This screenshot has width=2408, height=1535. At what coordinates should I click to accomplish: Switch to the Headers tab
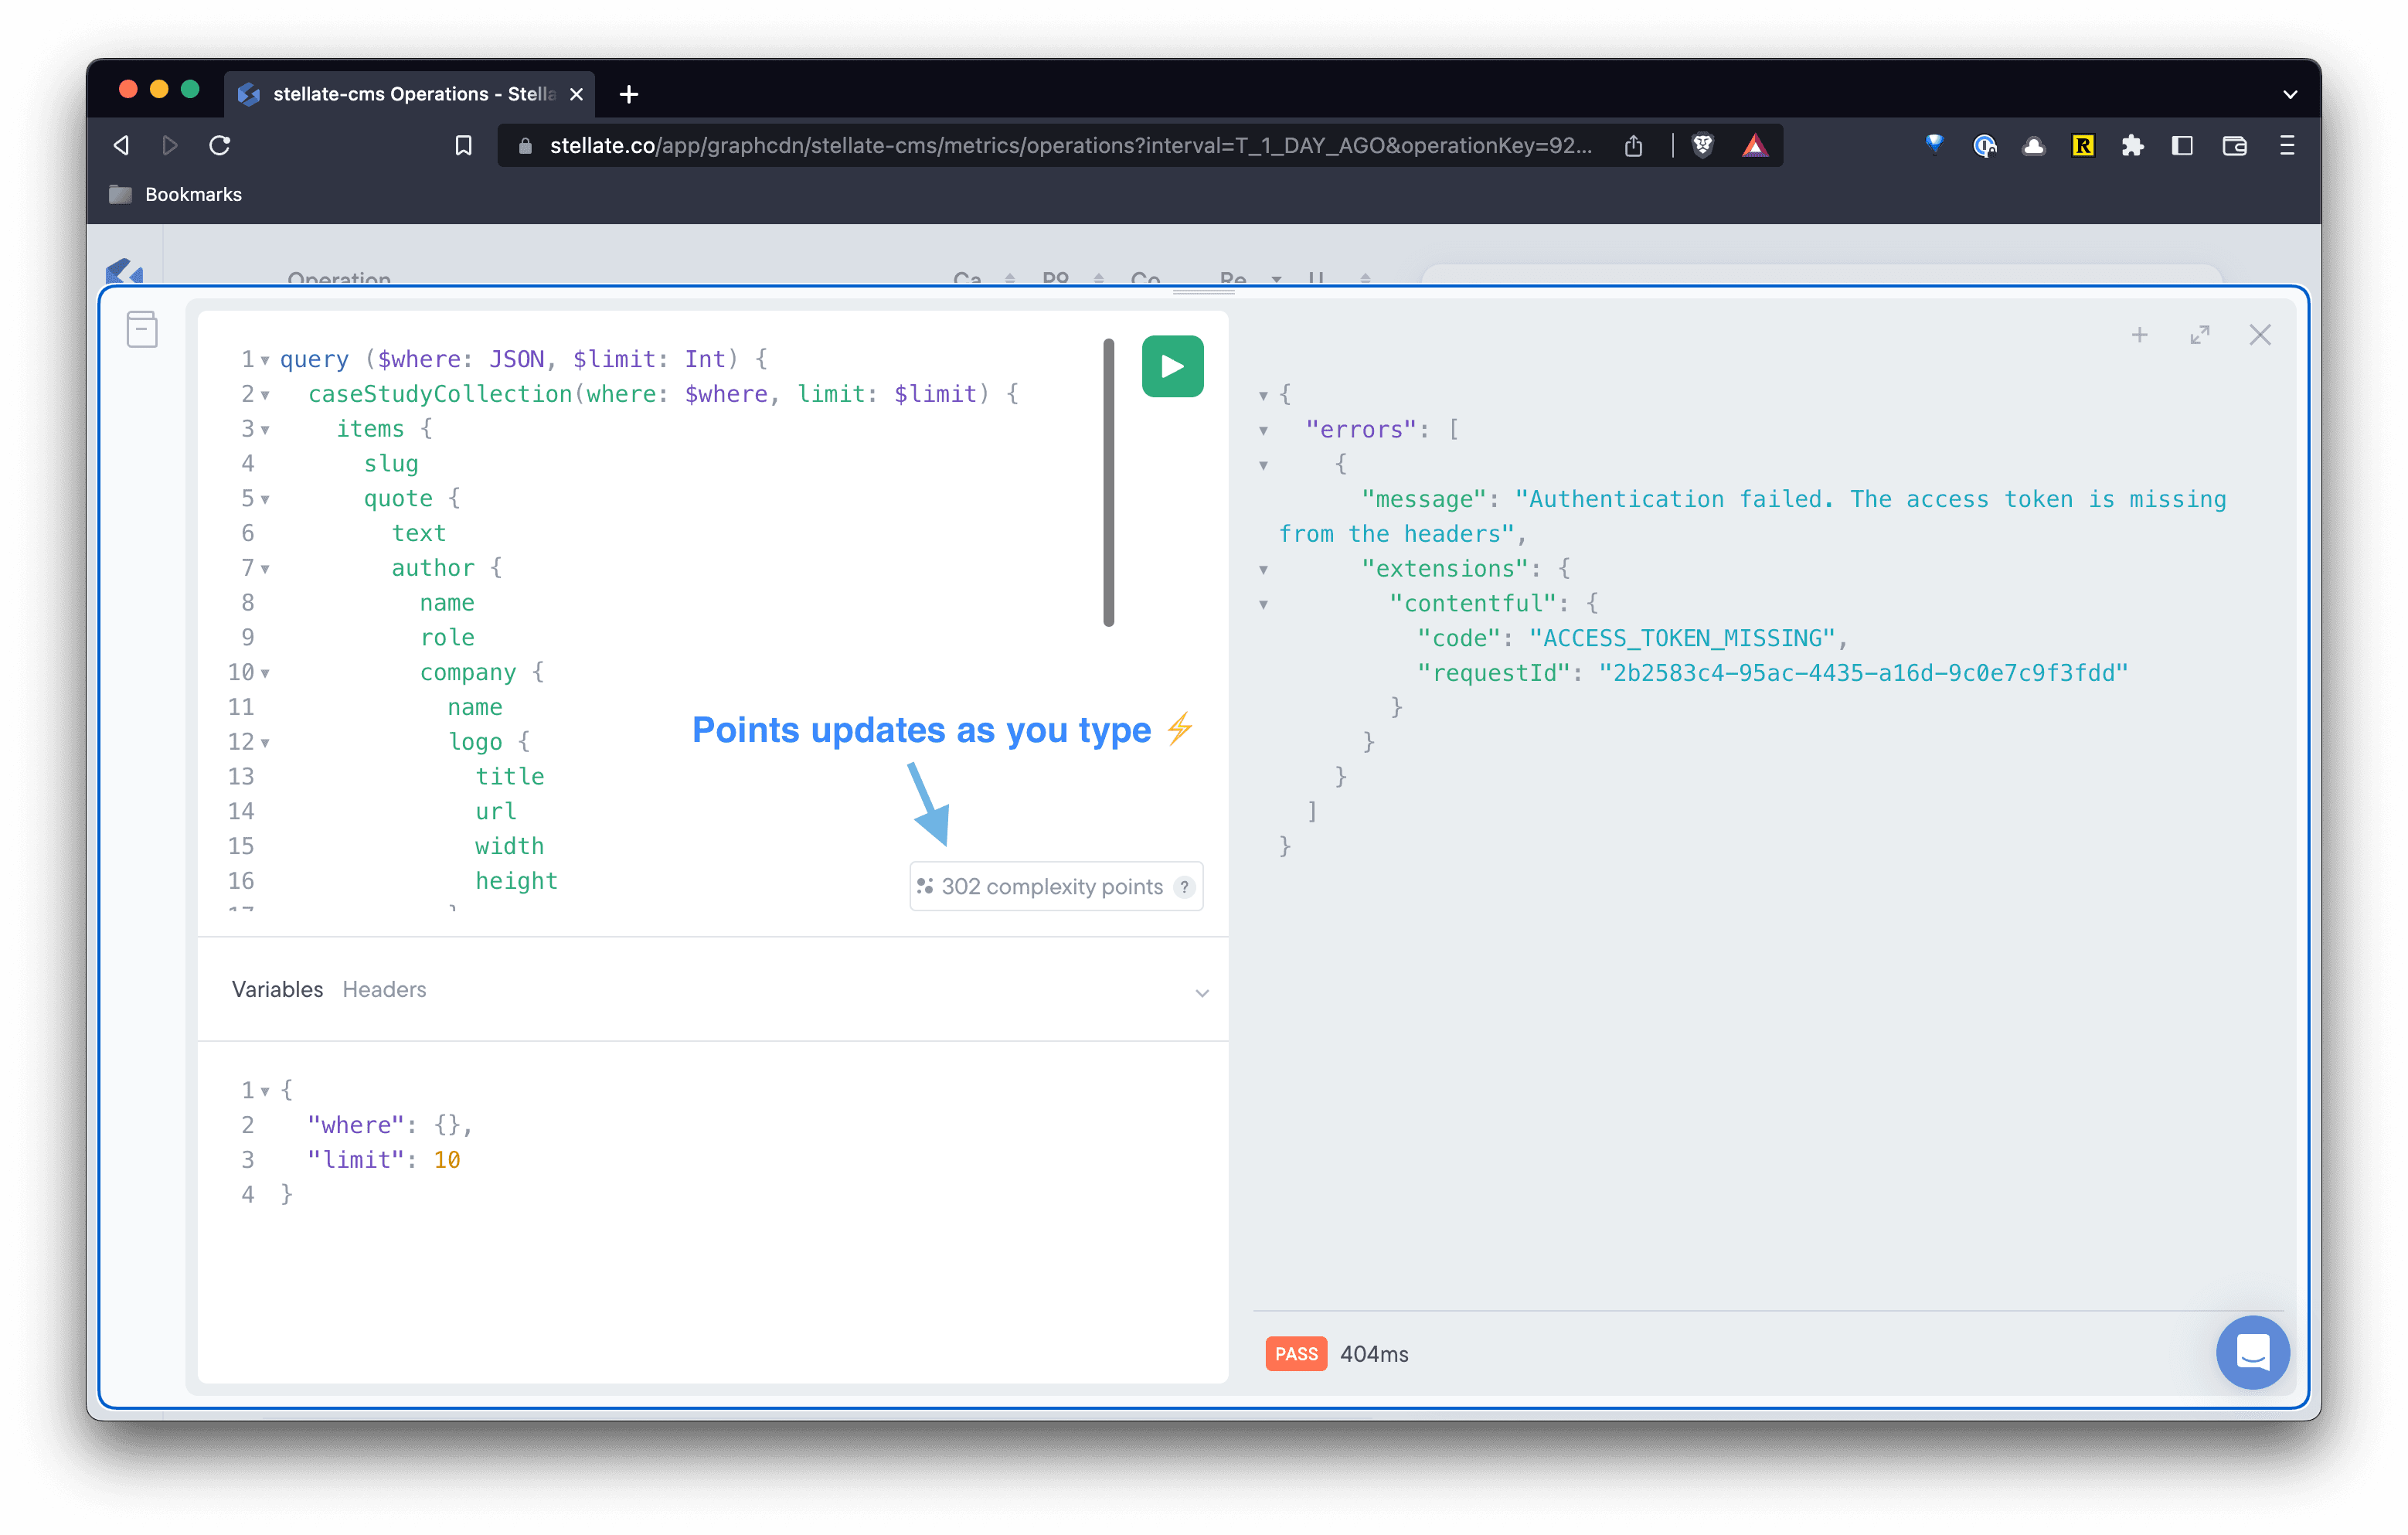(x=384, y=989)
